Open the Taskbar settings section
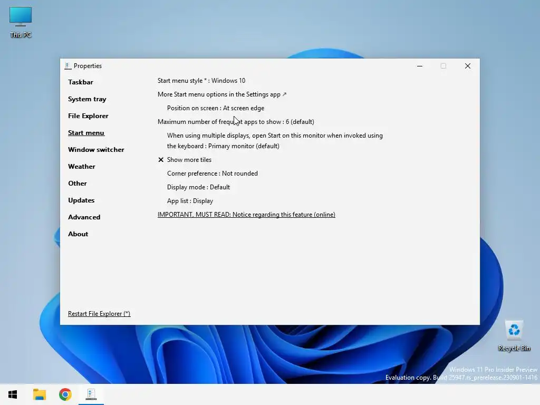 [80, 82]
